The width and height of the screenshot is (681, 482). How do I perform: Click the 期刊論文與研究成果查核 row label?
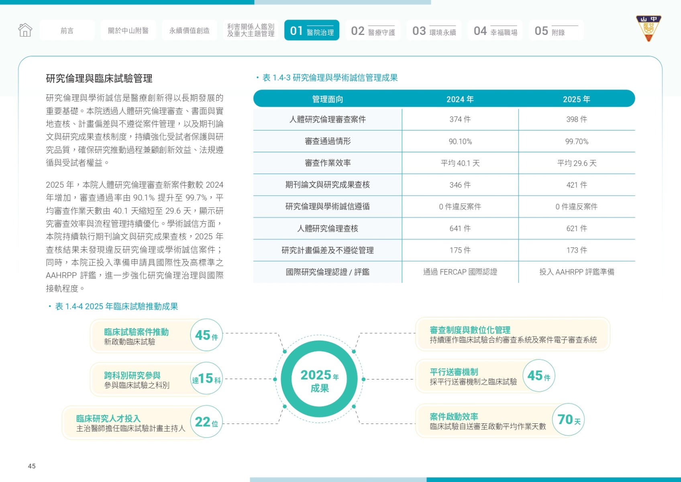pos(328,184)
